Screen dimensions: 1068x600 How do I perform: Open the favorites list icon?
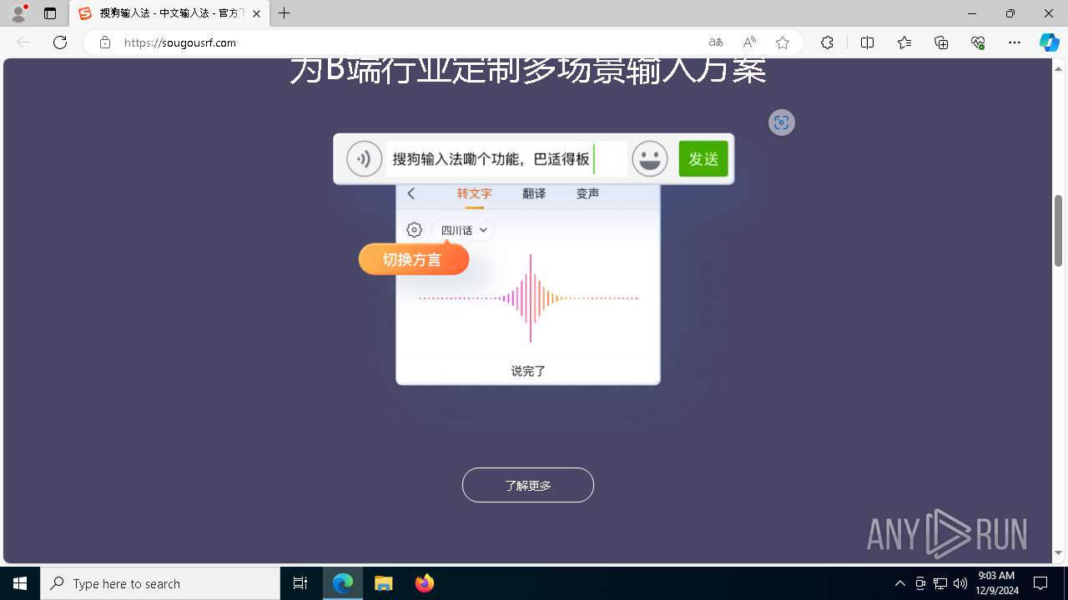904,42
